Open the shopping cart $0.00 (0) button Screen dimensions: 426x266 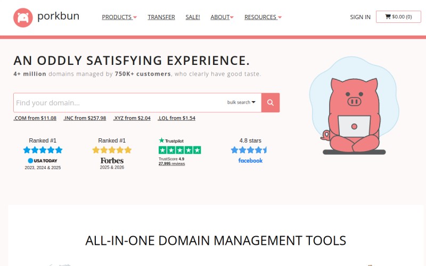pyautogui.click(x=398, y=17)
